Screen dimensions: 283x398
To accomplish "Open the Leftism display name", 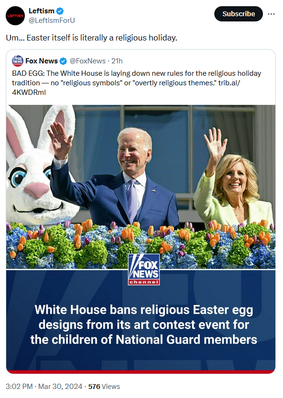I will (x=42, y=11).
